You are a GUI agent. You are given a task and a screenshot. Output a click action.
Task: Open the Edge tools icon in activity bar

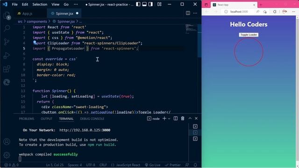(7, 82)
